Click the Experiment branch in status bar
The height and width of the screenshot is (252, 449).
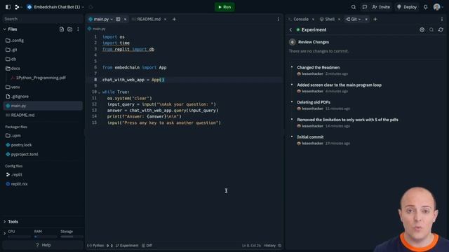pos(127,246)
